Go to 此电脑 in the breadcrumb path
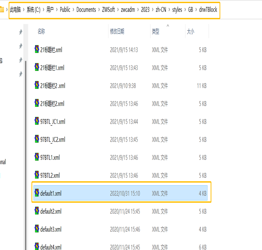This screenshot has width=262, height=250. click(15, 10)
